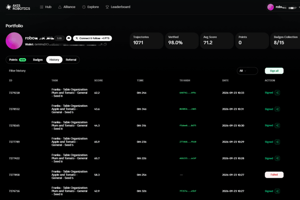Open the Explore page

90,7
